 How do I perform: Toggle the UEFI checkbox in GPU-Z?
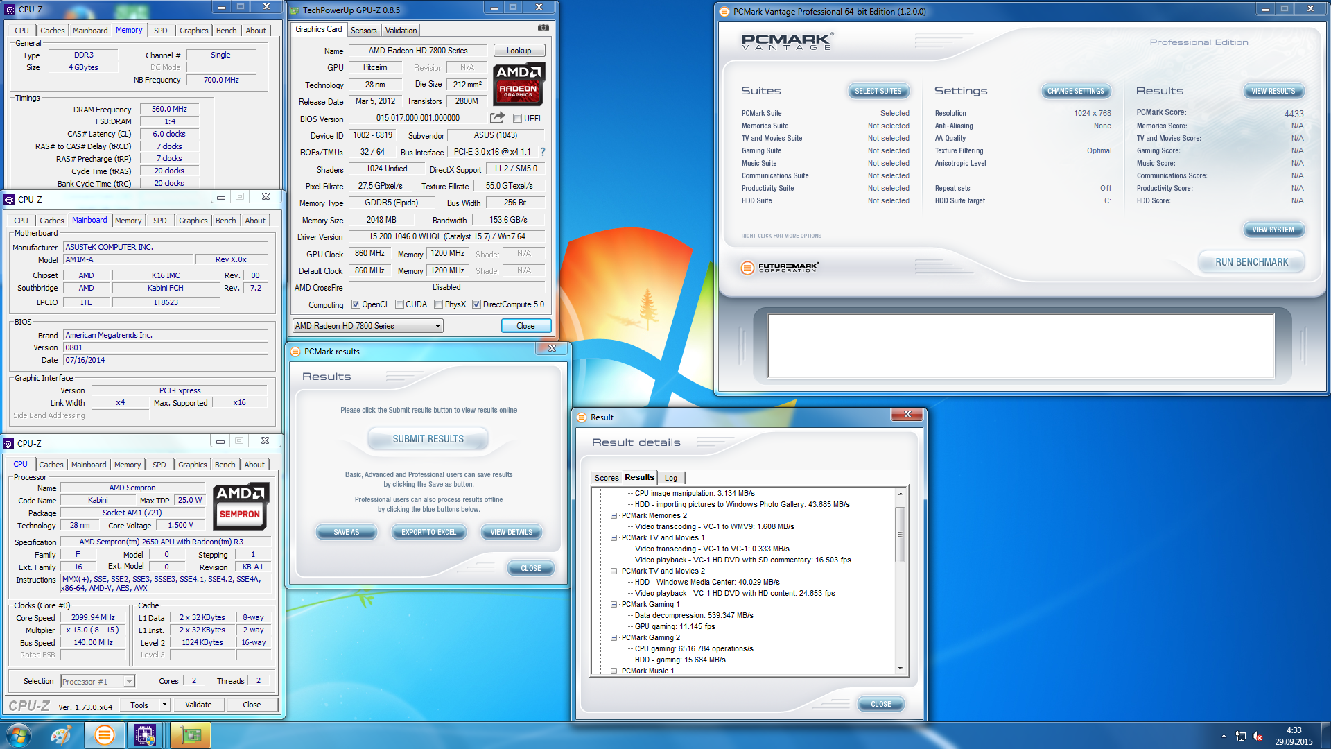(517, 119)
